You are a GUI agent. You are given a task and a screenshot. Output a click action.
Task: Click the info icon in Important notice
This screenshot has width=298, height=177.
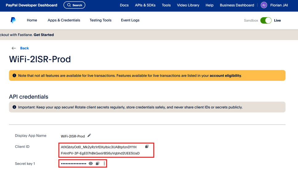click(14, 107)
